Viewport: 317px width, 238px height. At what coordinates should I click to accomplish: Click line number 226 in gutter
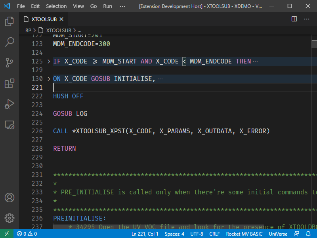pos(37,131)
